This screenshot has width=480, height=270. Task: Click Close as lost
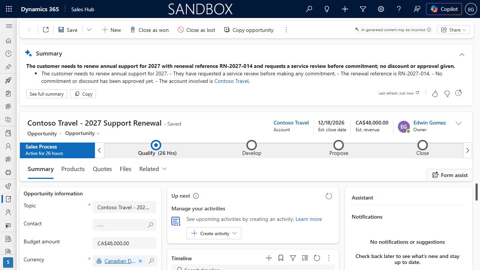click(196, 30)
